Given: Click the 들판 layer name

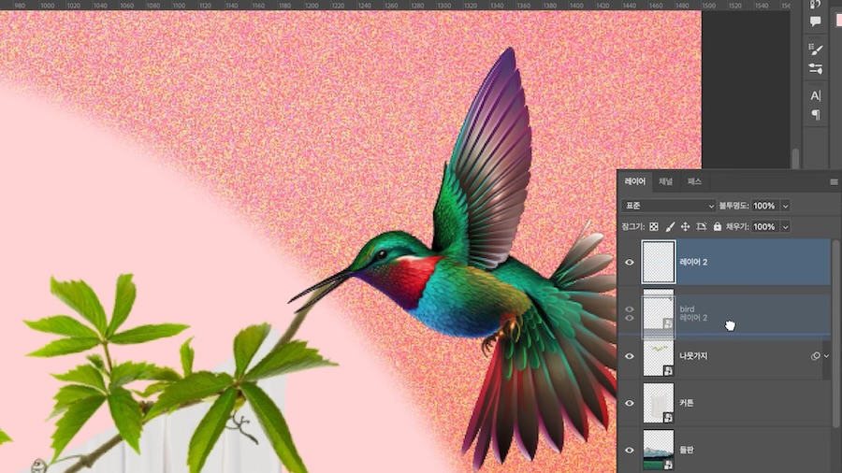Looking at the screenshot, I should 687,450.
